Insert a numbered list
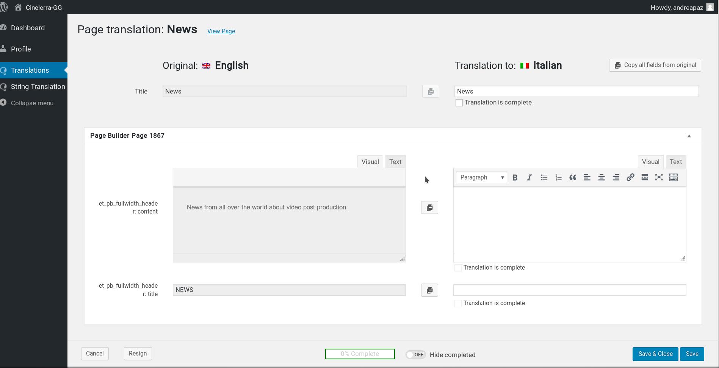719x368 pixels. (x=558, y=178)
